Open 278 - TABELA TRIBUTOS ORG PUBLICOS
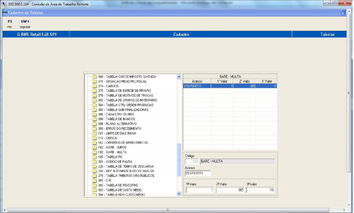 pyautogui.click(x=126, y=176)
